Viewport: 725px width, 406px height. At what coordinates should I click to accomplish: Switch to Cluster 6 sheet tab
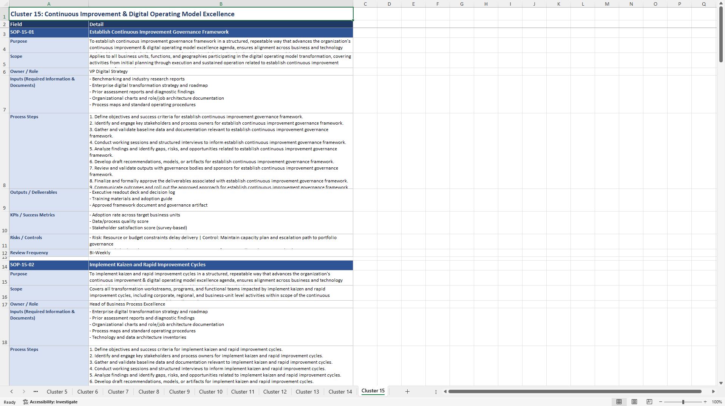coord(88,392)
